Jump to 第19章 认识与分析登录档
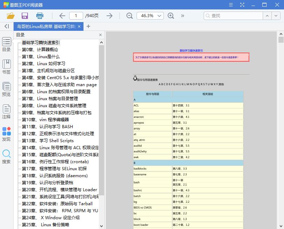 click(48, 183)
